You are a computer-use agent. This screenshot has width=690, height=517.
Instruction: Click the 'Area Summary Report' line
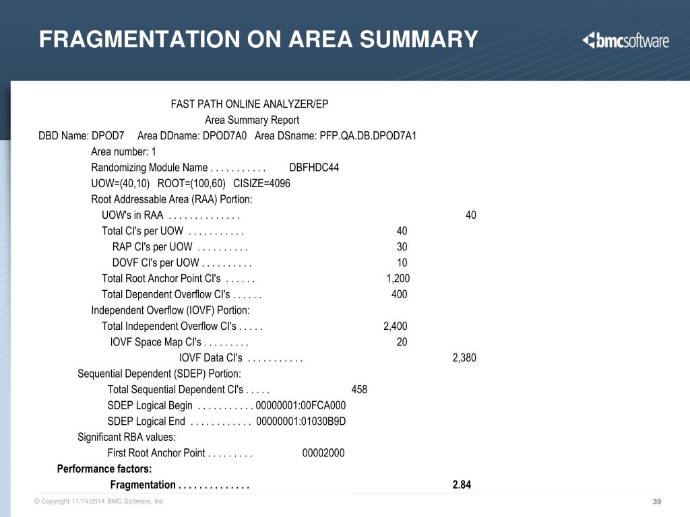click(252, 120)
